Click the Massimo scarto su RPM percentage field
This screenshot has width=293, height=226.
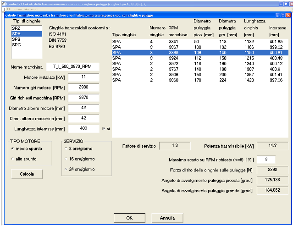pyautogui.click(x=265, y=159)
